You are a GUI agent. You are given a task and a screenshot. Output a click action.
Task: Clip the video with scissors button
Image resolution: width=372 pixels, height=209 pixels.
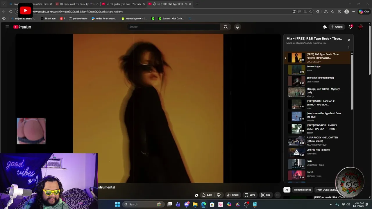[x=266, y=195]
